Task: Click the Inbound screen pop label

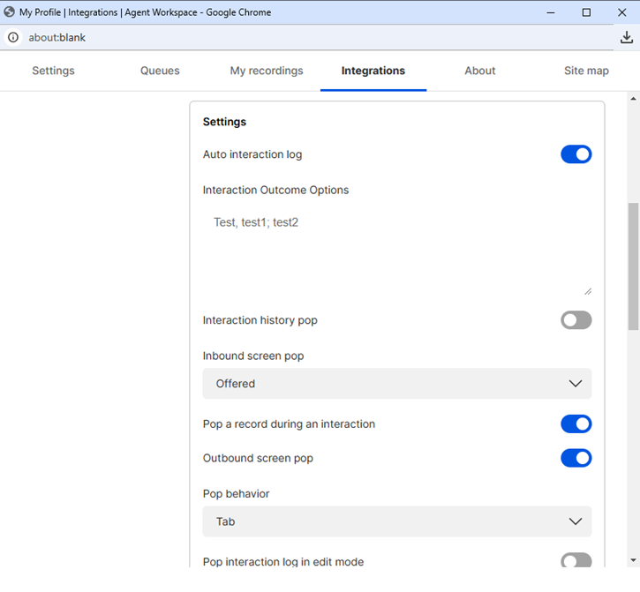Action: click(253, 356)
